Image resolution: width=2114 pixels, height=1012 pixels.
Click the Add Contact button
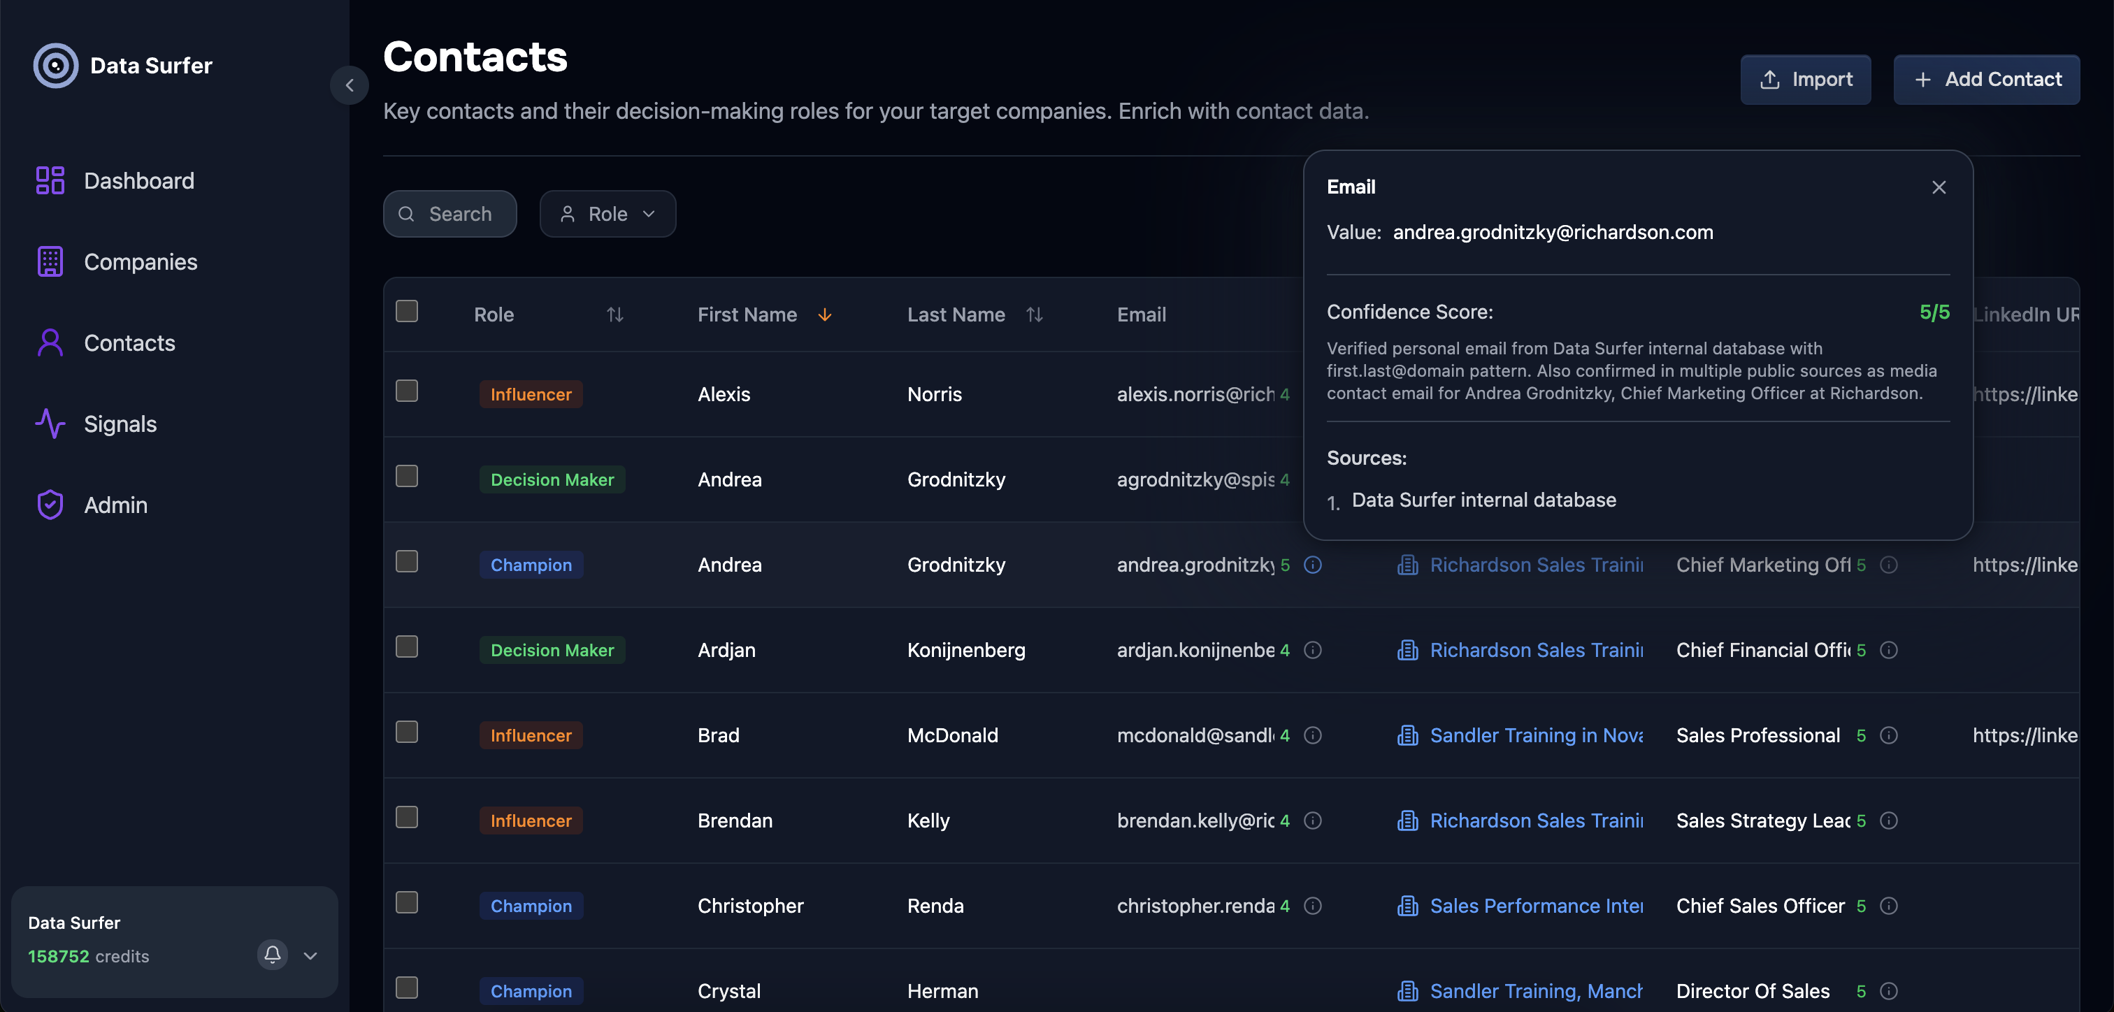(x=1986, y=79)
